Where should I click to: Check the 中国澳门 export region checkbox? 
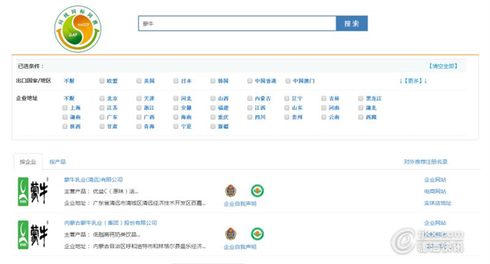coord(288,81)
